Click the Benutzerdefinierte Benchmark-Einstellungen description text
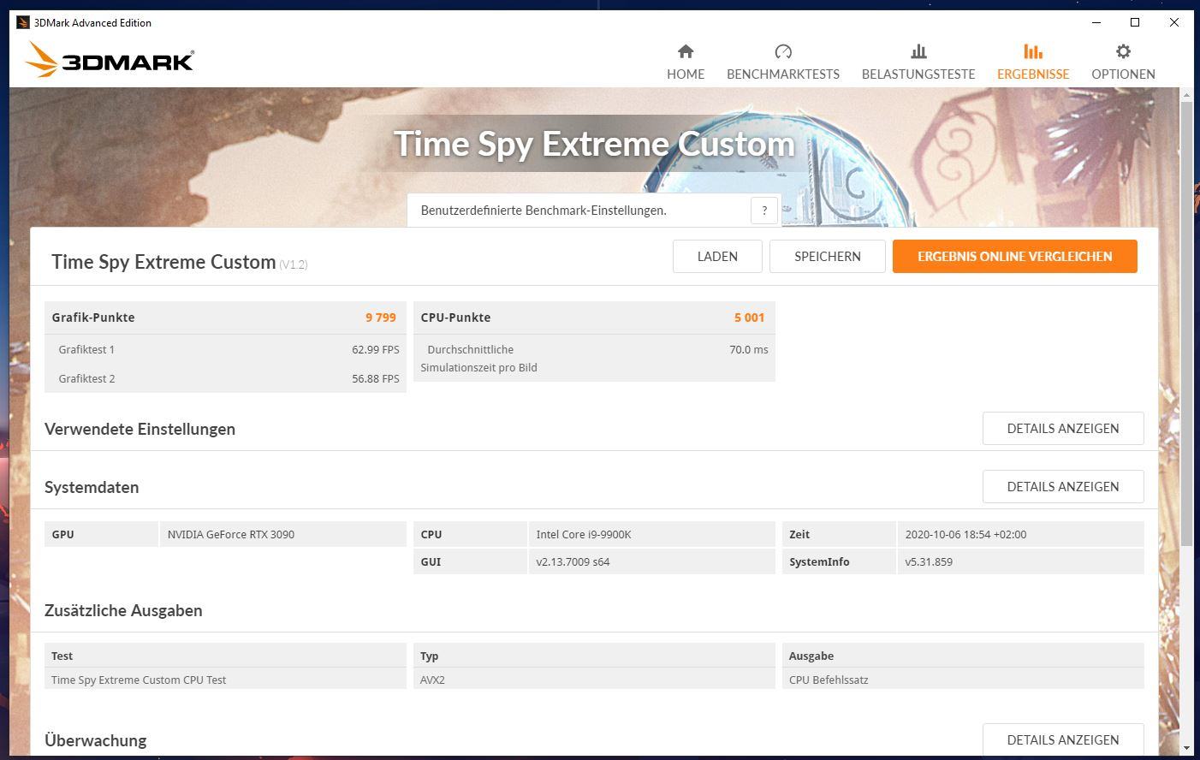The image size is (1200, 760). click(544, 211)
